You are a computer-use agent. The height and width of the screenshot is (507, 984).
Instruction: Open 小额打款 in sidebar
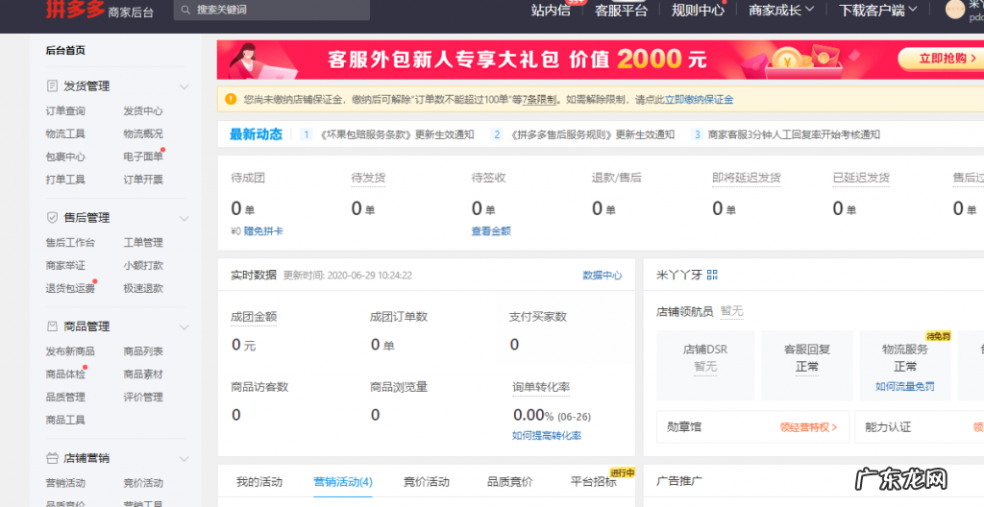click(143, 265)
